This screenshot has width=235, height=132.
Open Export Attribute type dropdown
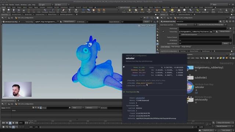tap(227, 43)
